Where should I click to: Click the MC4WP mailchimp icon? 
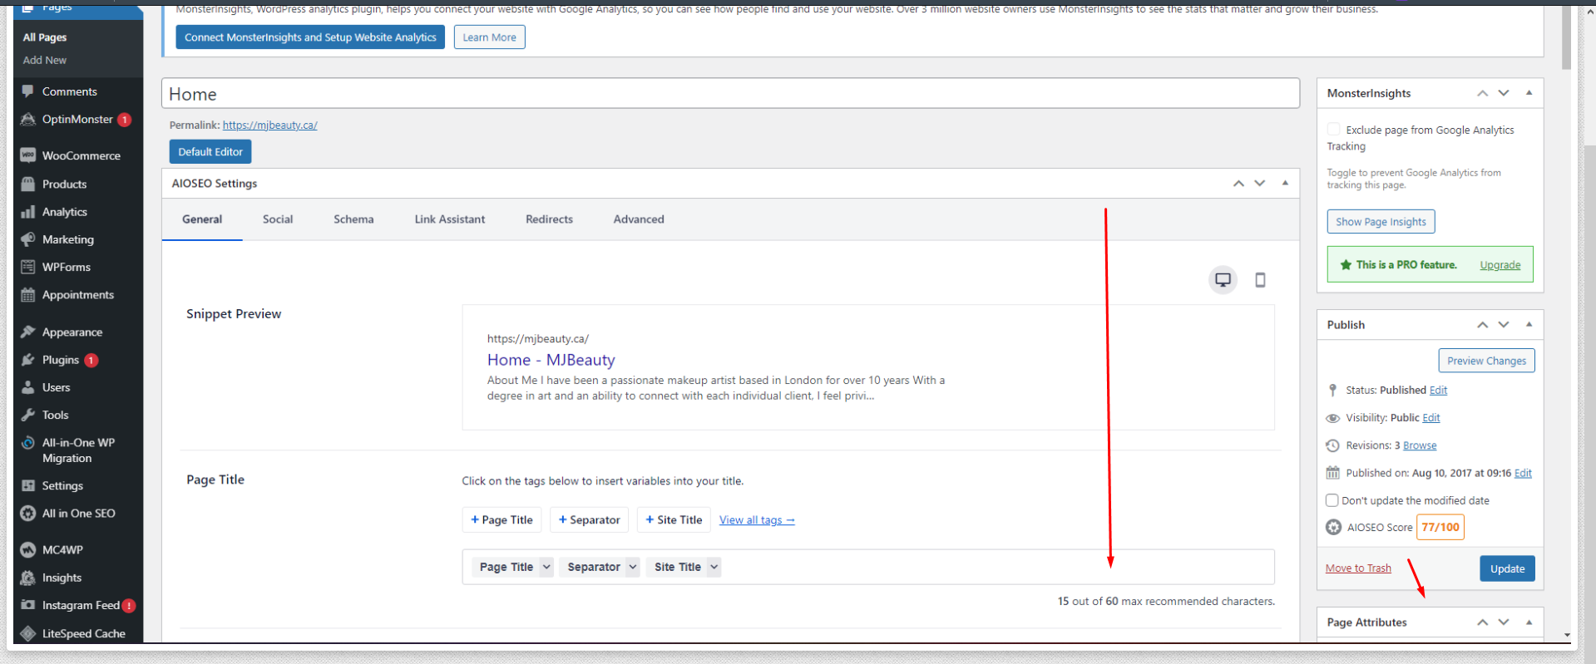pos(28,550)
